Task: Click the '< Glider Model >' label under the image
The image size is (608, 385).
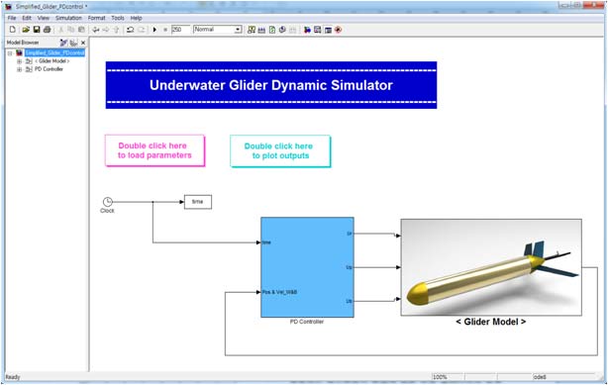Action: click(x=491, y=322)
